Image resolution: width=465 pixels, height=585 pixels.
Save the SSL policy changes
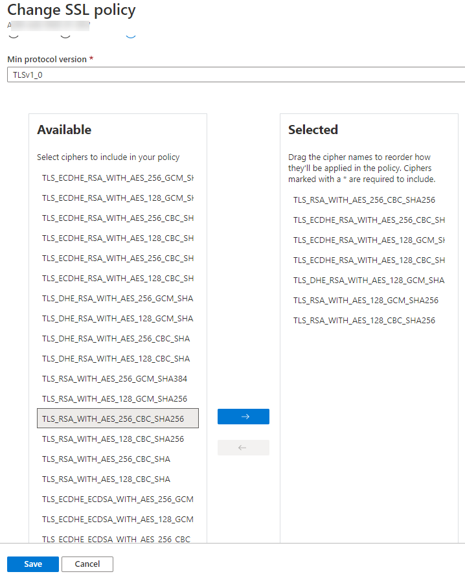pyautogui.click(x=33, y=564)
